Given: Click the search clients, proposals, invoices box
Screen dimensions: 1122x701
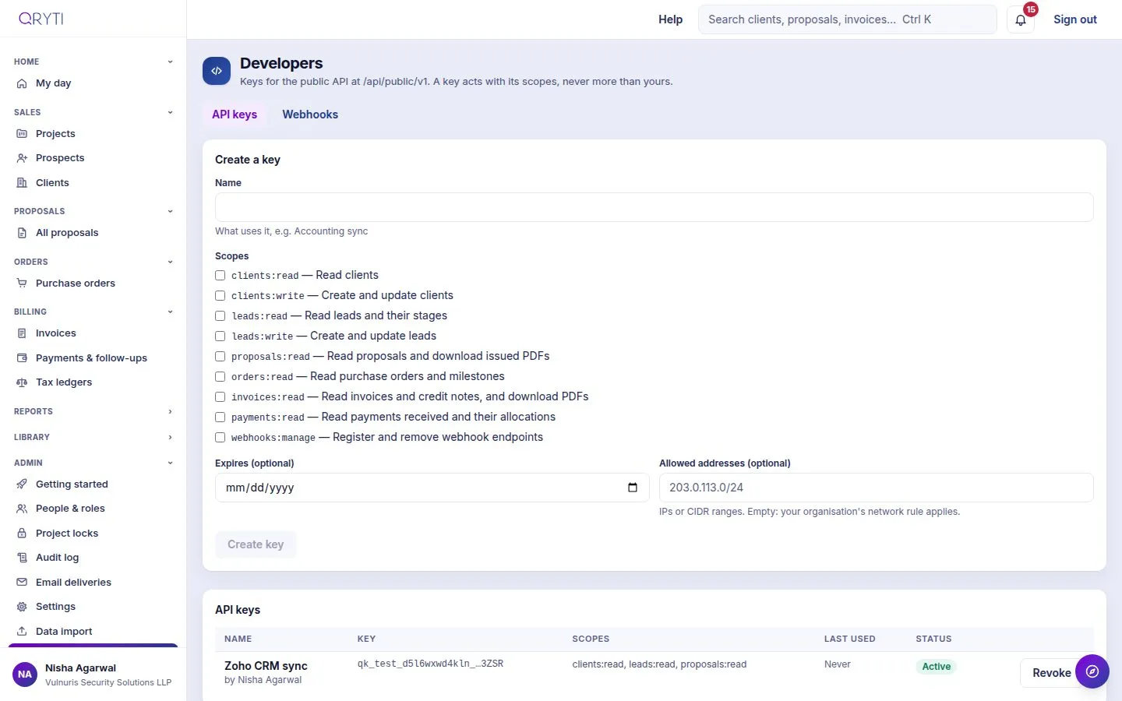Looking at the screenshot, I should (x=848, y=19).
